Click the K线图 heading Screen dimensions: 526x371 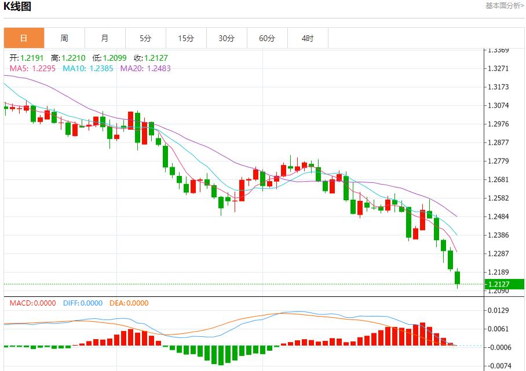pyautogui.click(x=17, y=6)
